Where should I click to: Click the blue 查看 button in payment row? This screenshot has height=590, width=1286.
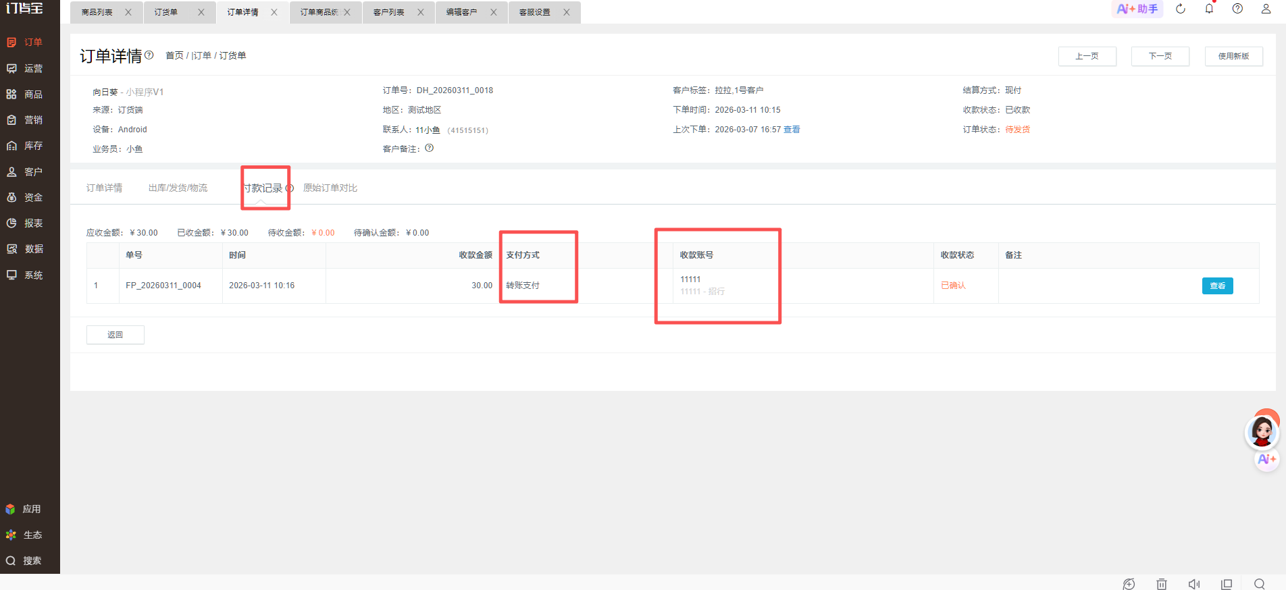(x=1218, y=286)
